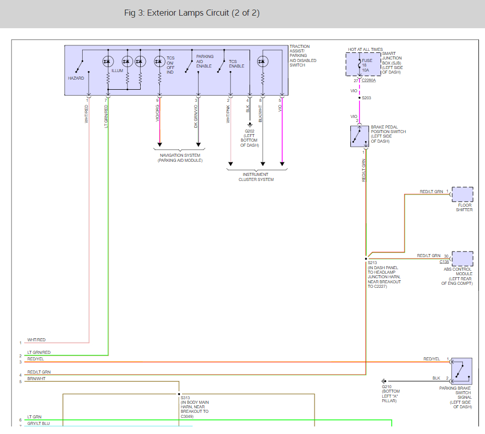The image size is (485, 434).
Task: Click the G202 ground symbol
Action: click(x=250, y=125)
